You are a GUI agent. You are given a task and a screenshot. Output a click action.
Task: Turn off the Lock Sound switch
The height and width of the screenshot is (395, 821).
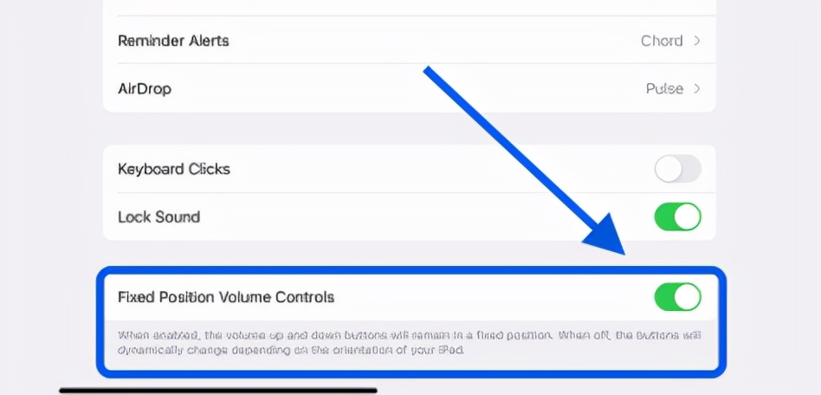coord(677,217)
